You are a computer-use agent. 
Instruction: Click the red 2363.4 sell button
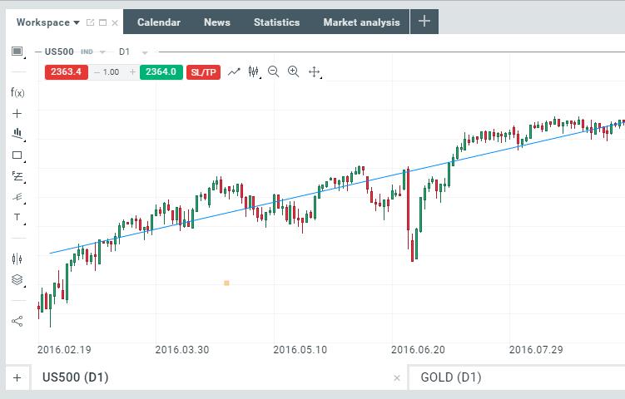tap(66, 72)
